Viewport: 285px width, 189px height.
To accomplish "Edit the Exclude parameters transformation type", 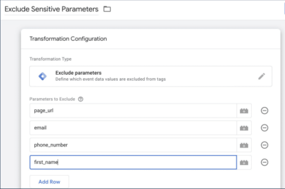I will (262, 76).
